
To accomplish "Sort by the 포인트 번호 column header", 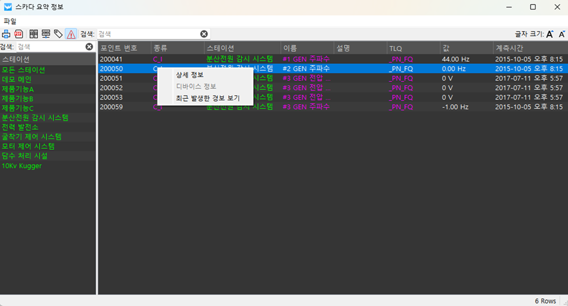I will [119, 48].
